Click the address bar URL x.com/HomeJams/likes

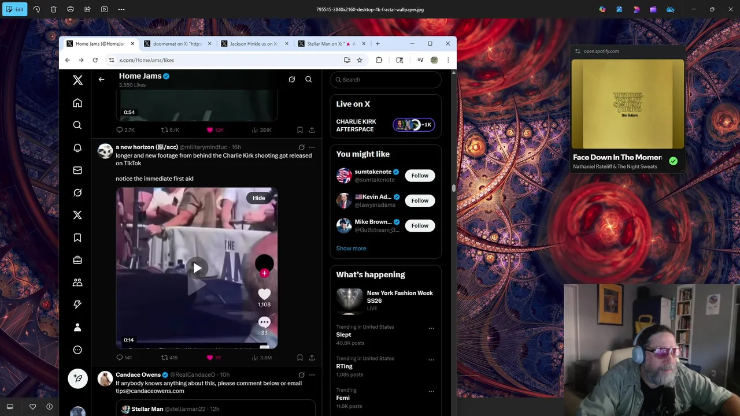click(147, 60)
